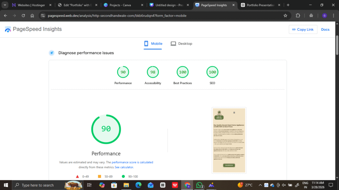Bookmark this page with the star icon
339x190 pixels.
click(x=285, y=16)
